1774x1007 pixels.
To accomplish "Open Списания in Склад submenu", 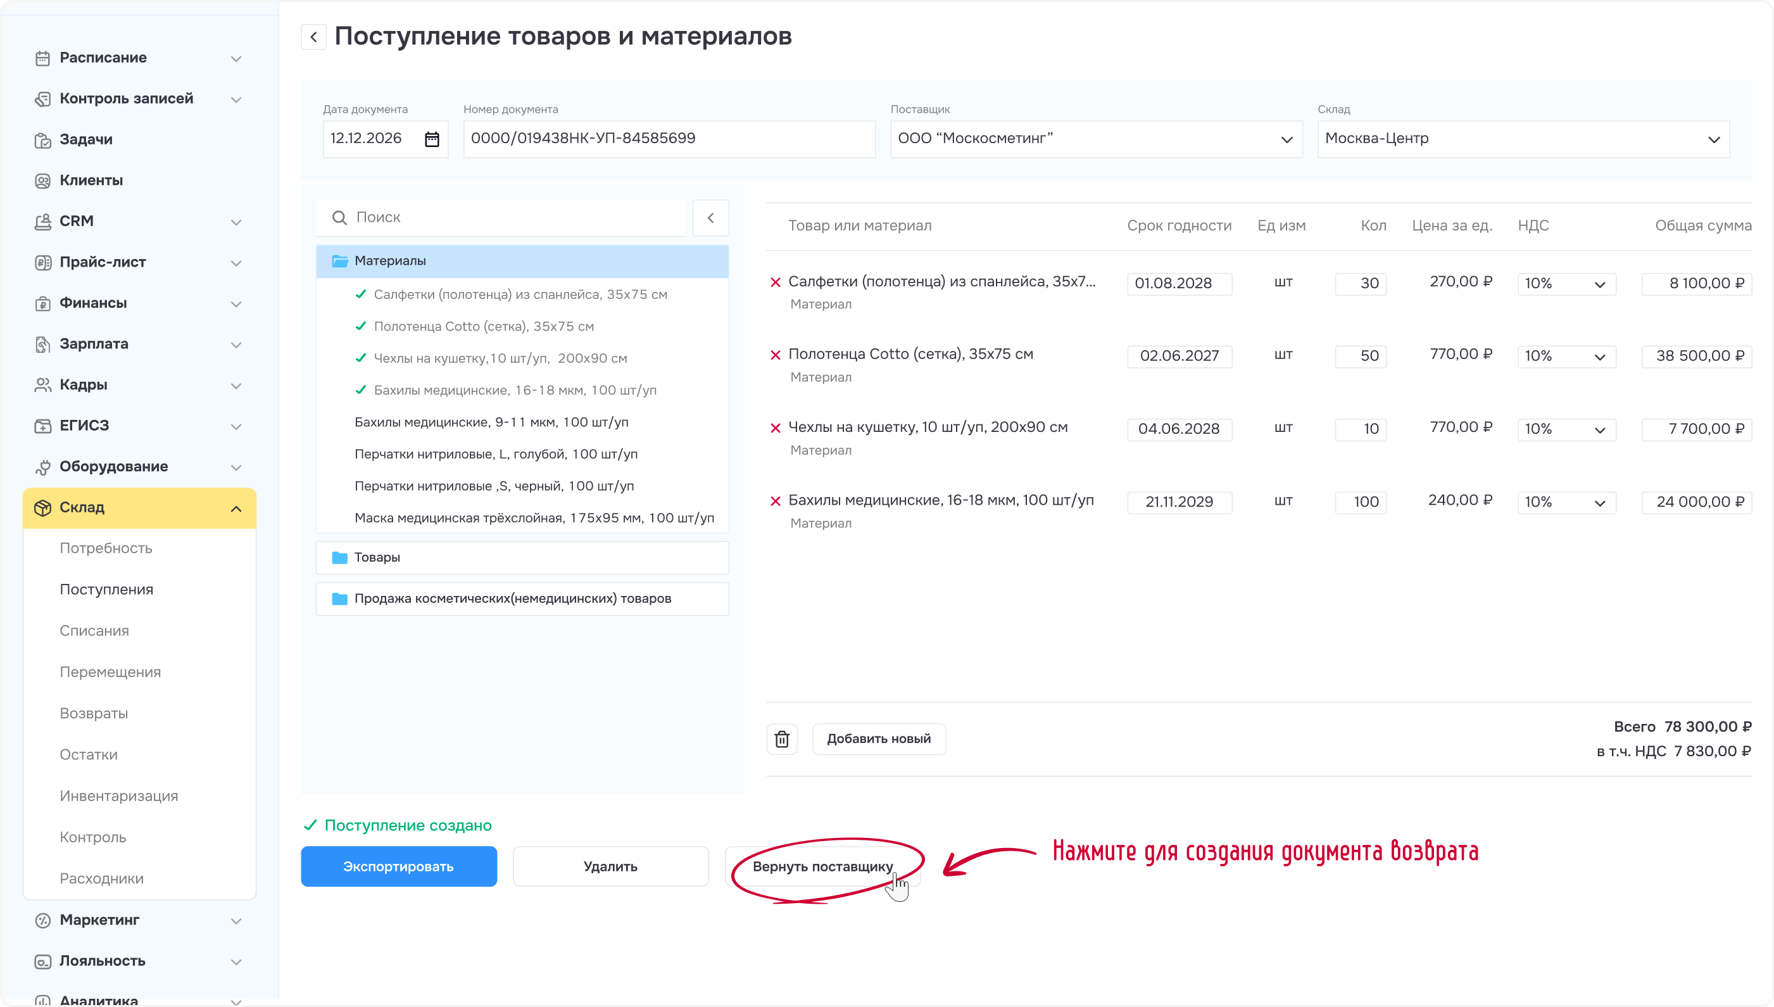I will [94, 631].
